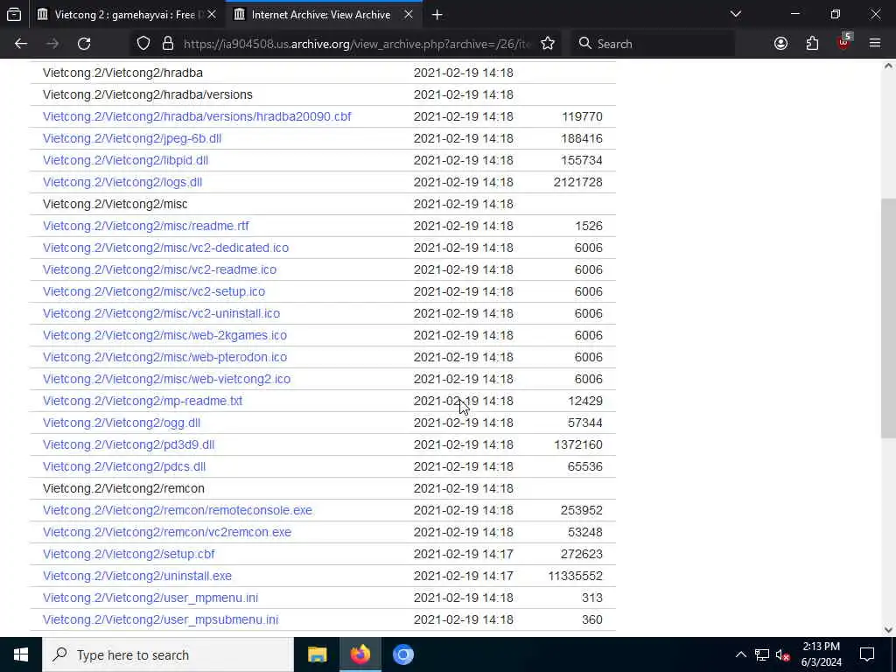This screenshot has height=672, width=896.
Task: Open the logs.dll link
Action: (x=122, y=182)
